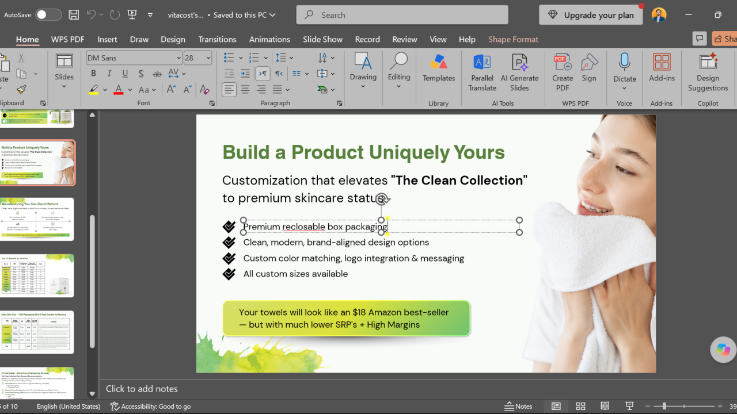Screen dimensions: 737x414
Task: Set paragraph alignment to Center
Action: 245,89
